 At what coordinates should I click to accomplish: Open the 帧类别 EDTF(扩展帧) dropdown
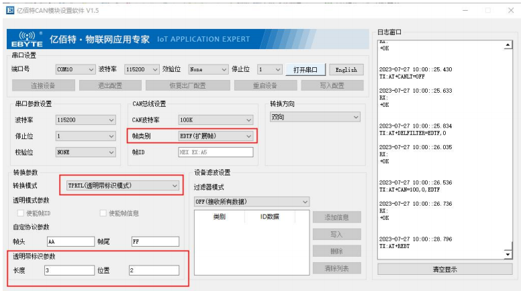[216, 136]
